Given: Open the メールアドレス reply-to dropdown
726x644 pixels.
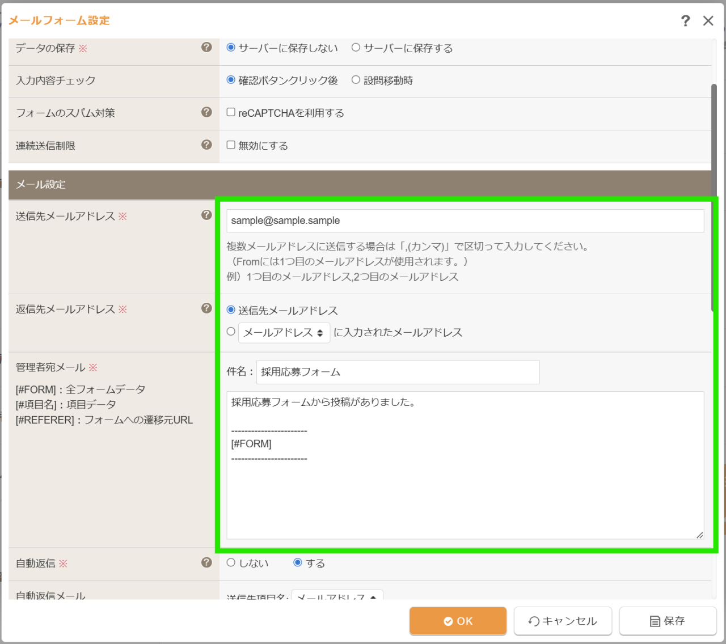Looking at the screenshot, I should tap(284, 333).
